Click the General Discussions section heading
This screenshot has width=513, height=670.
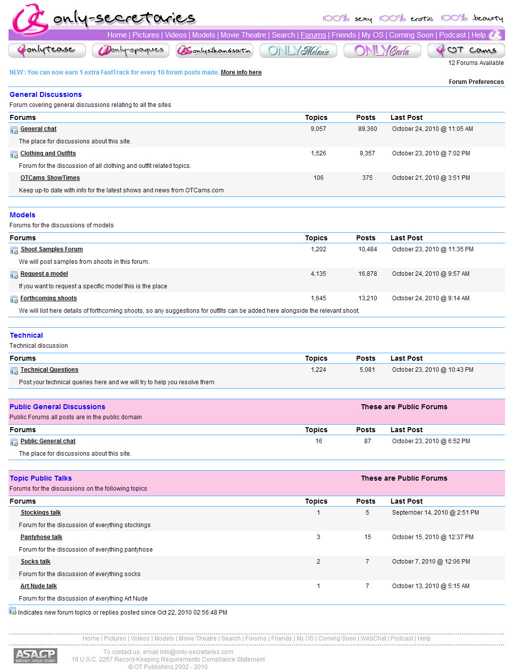tap(45, 94)
